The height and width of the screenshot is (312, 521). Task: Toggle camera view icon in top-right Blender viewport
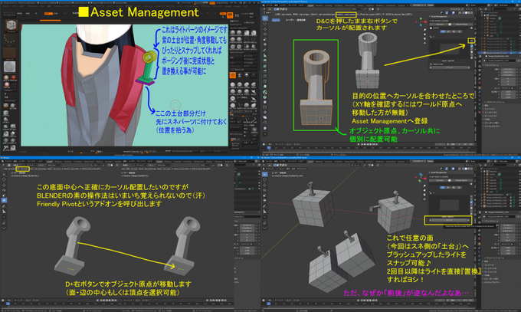(424, 38)
